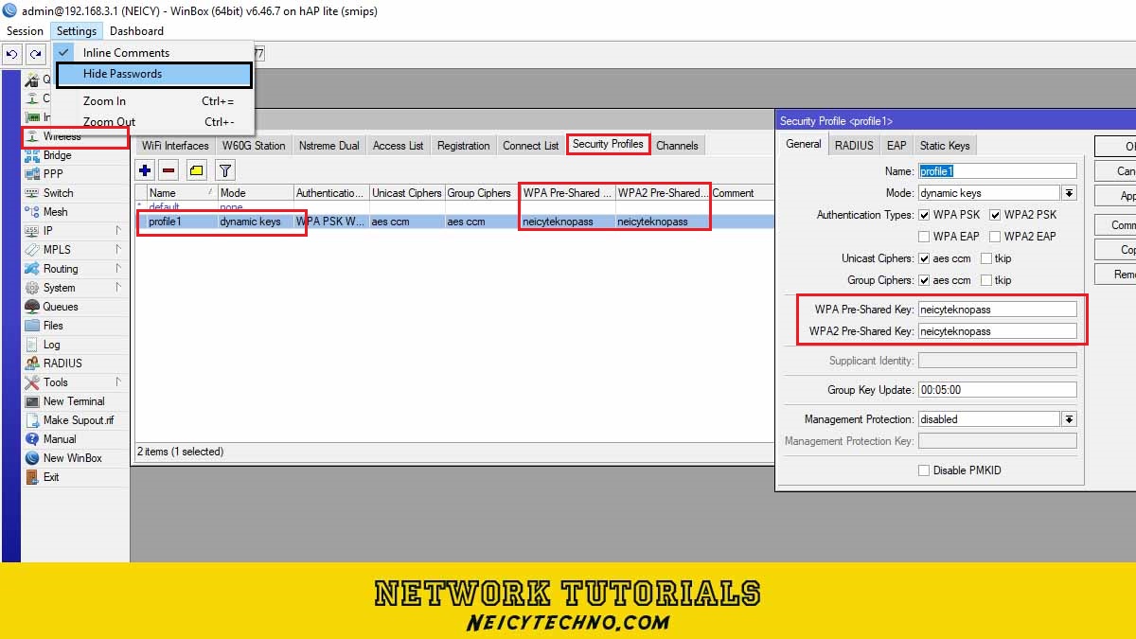Click the Group Key Update field
Viewport: 1136px width, 639px height.
[998, 390]
